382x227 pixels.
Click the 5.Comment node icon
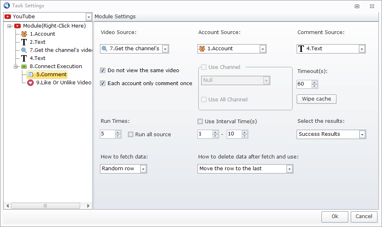(30, 75)
